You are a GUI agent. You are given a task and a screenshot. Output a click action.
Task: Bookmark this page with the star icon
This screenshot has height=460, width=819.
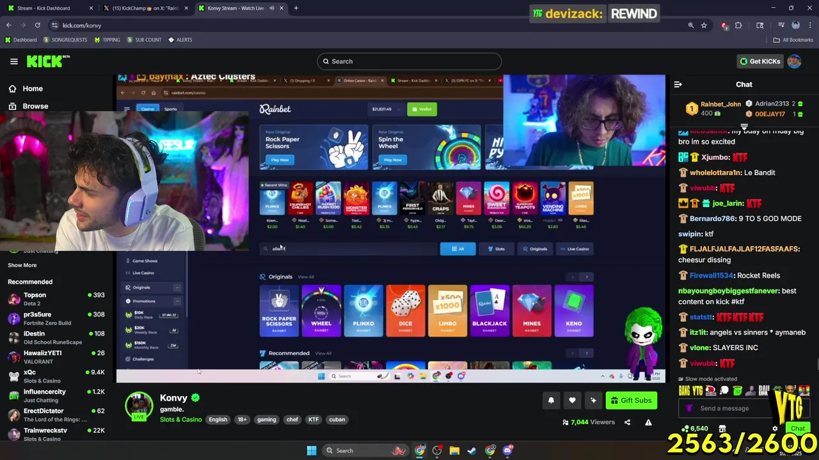[x=704, y=26]
